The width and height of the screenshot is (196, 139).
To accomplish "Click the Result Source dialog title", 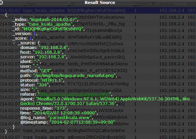I will 100,3.
